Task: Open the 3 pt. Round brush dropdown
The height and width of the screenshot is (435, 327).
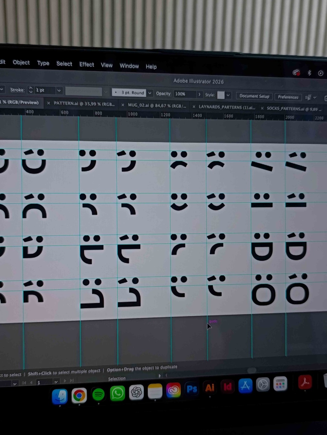Action: click(x=150, y=93)
